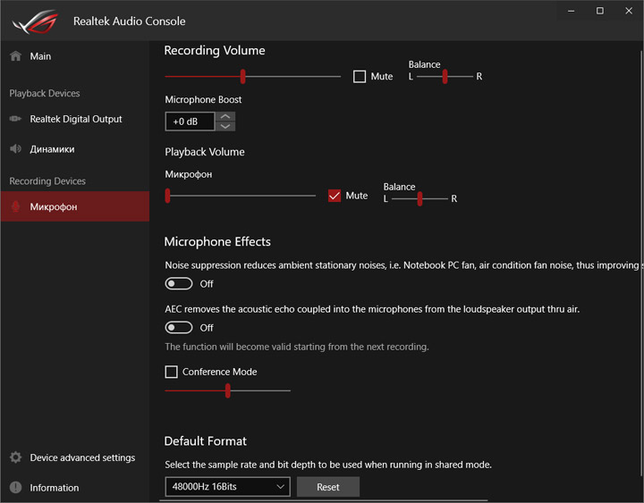Open the Main page in sidebar
Viewport: 644px width, 503px height.
coord(40,56)
